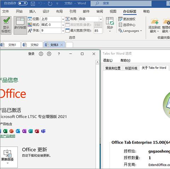Click the 更改产品密钥 link
The width and height of the screenshot is (170, 169).
click(7, 136)
